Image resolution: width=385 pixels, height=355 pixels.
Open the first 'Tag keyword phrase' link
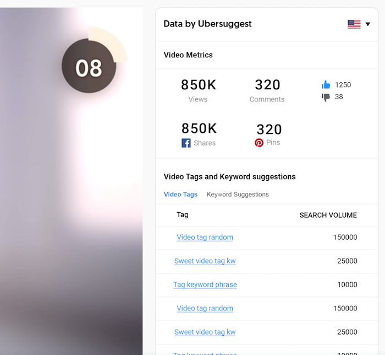[x=205, y=284]
